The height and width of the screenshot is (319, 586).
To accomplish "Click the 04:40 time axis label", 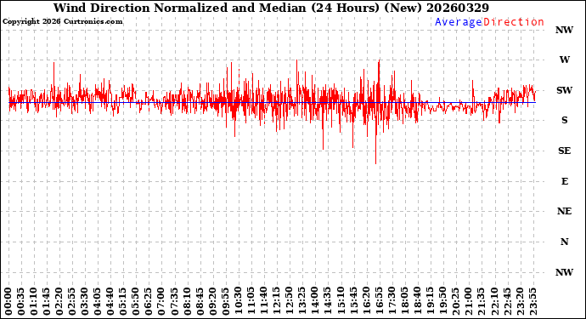I will 110,302.
